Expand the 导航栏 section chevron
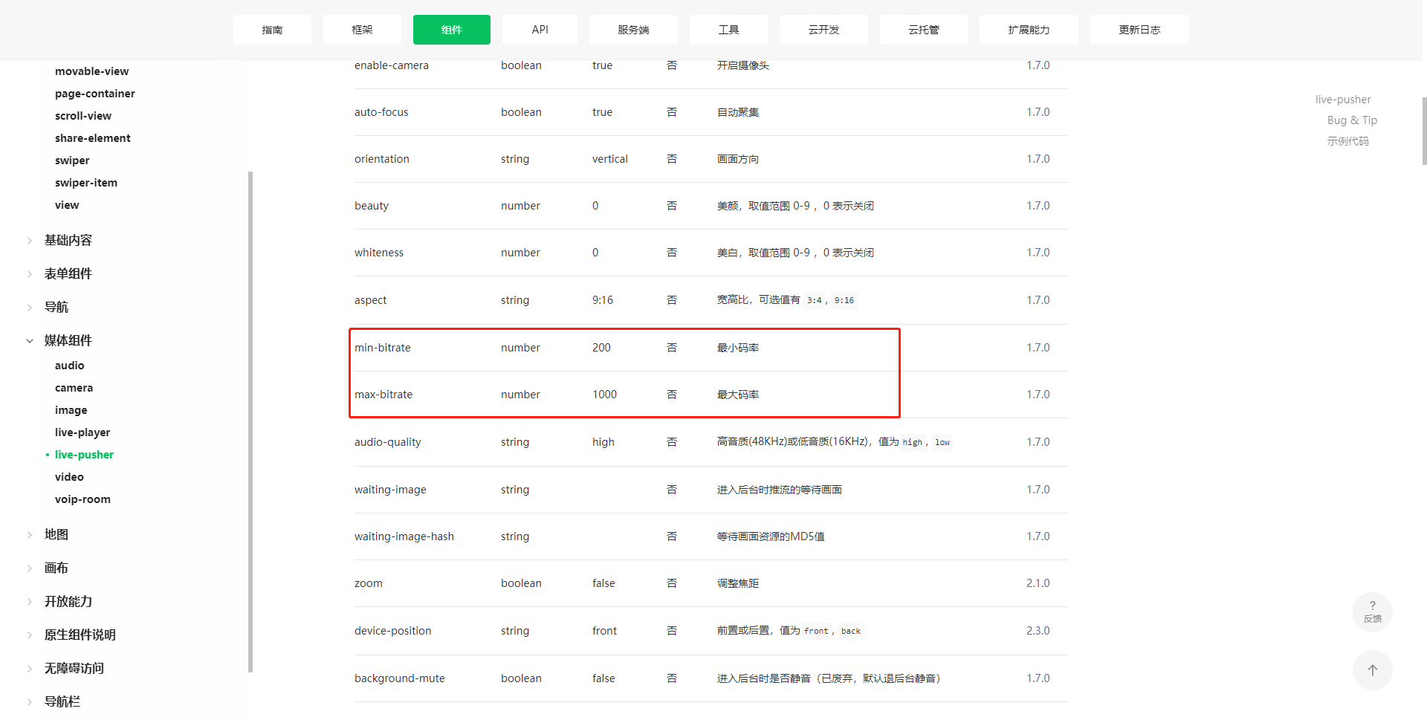Screen dimensions: 1427x720 pos(30,701)
